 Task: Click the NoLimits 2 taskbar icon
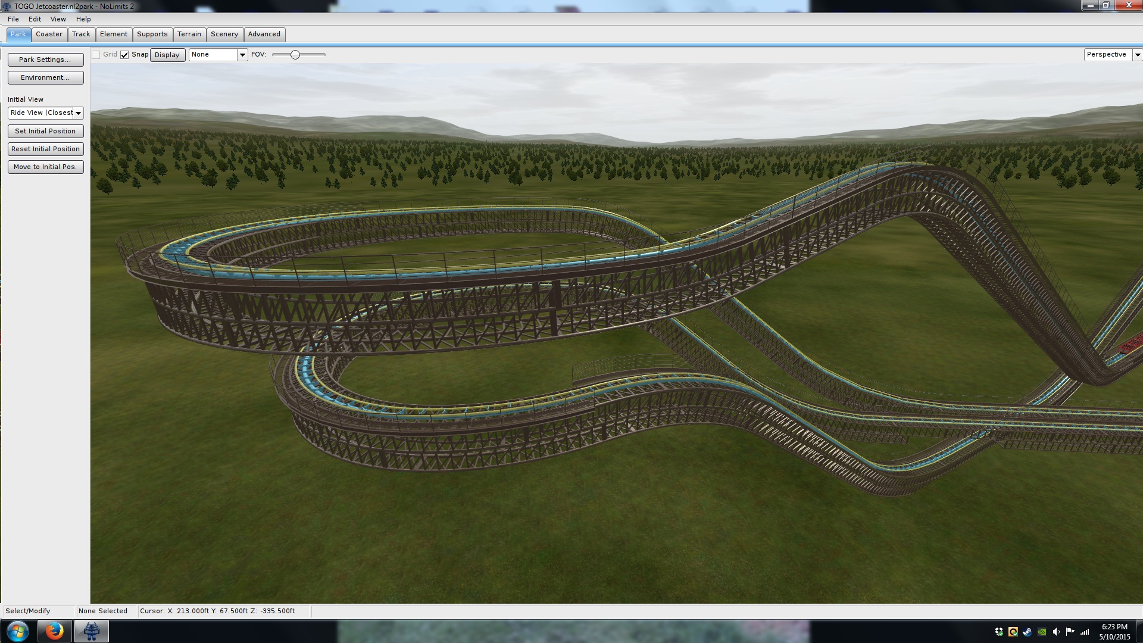point(91,631)
